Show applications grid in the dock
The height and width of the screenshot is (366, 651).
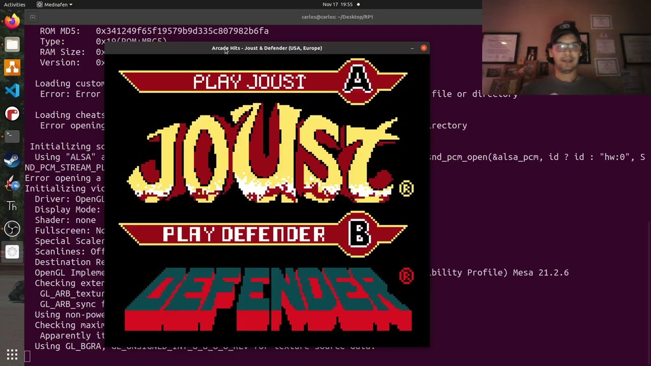[x=12, y=354]
